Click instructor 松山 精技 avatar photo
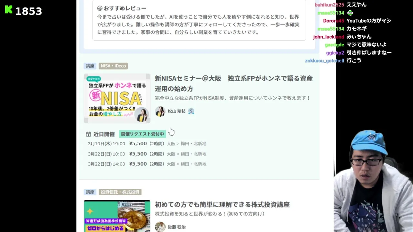The height and width of the screenshot is (232, 413). (160, 111)
